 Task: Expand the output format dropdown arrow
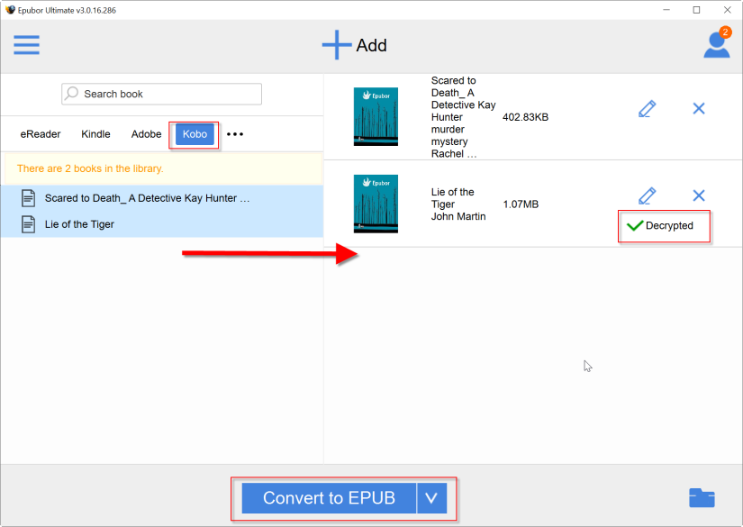pos(431,498)
